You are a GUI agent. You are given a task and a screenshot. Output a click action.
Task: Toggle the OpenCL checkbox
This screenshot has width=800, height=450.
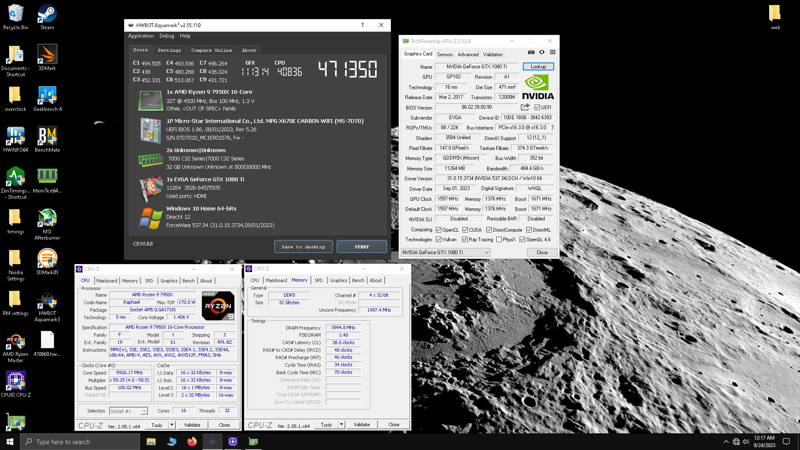pyautogui.click(x=438, y=230)
